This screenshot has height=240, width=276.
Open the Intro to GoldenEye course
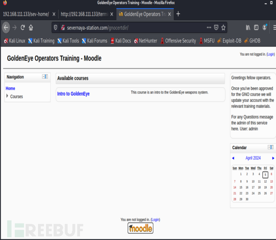click(x=74, y=94)
